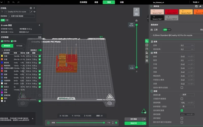Open the 热床类型 bed type dropdown
Screen dimensions: 203x127
coord(21,16)
